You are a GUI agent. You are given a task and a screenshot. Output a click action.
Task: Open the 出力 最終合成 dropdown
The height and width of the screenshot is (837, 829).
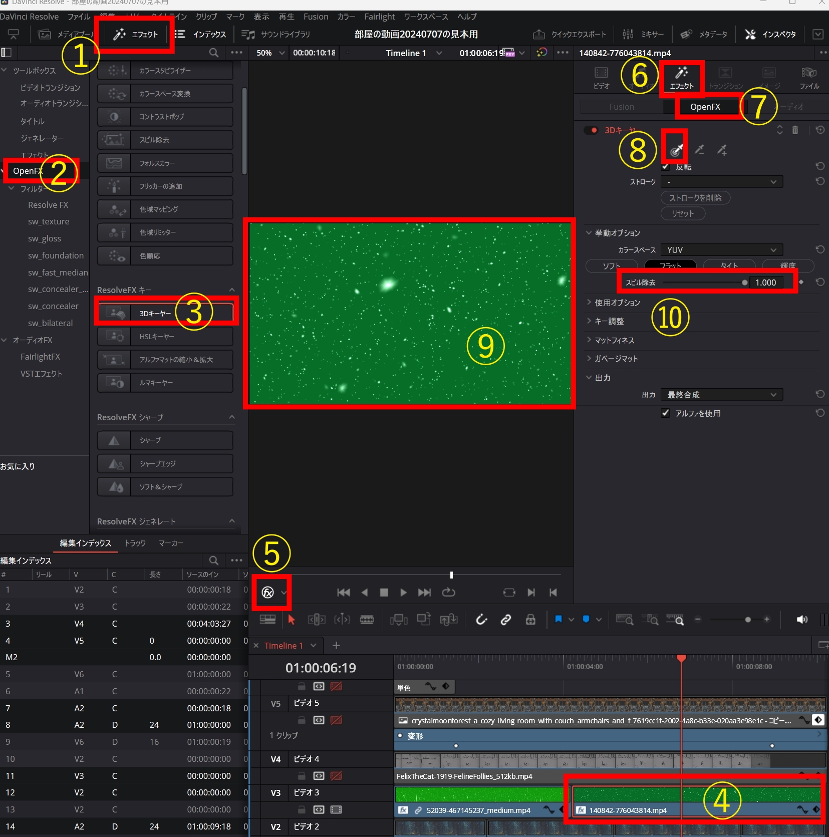(x=722, y=395)
